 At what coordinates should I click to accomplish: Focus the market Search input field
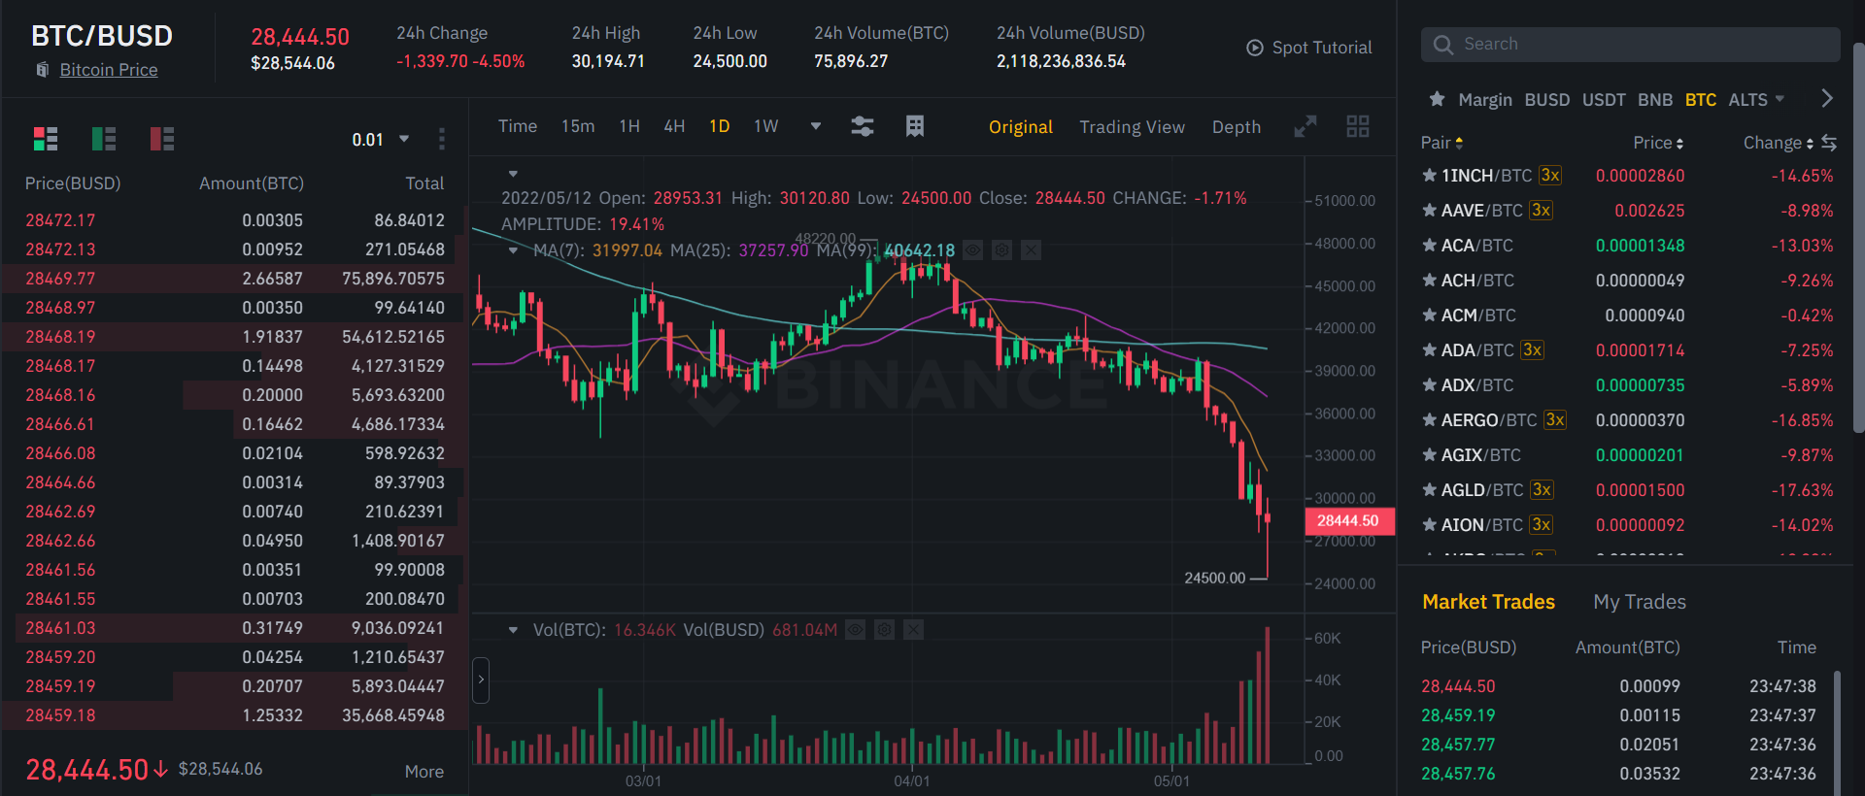[x=1630, y=45]
